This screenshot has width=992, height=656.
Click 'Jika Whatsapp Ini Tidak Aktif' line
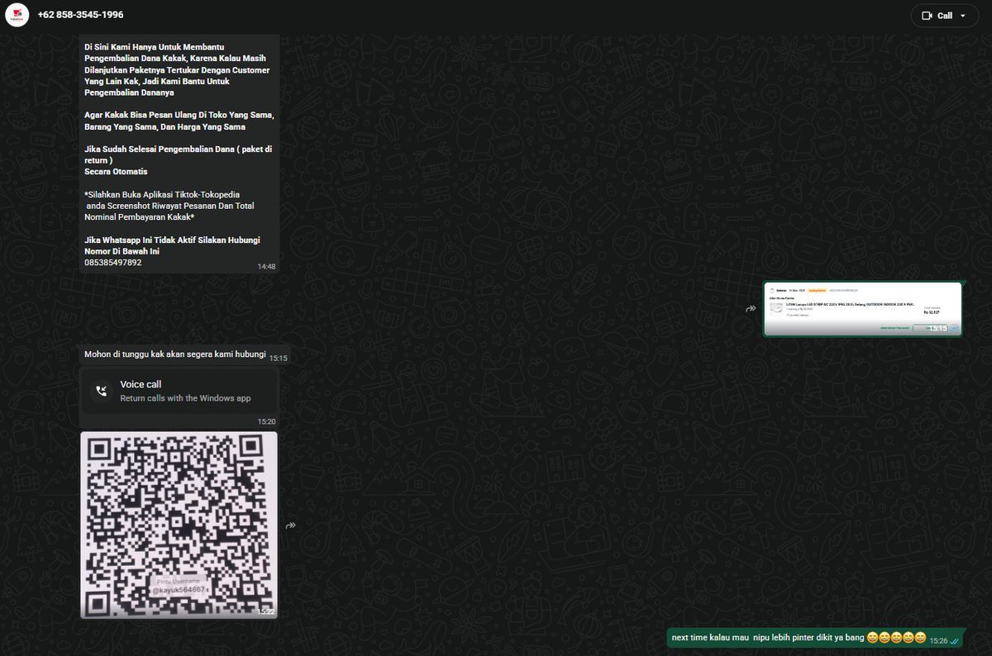[x=172, y=240]
